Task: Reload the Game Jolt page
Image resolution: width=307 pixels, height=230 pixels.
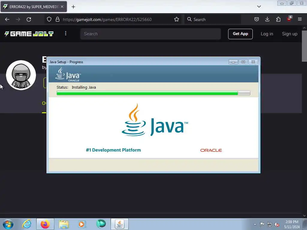Action: pos(29,19)
